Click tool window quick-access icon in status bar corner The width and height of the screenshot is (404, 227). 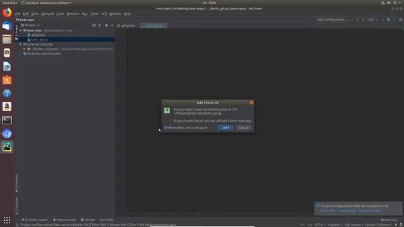tap(17, 224)
